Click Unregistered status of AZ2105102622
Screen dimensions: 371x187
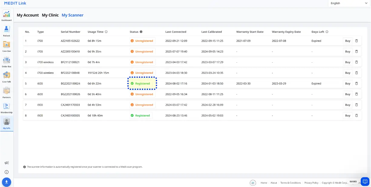click(x=142, y=41)
